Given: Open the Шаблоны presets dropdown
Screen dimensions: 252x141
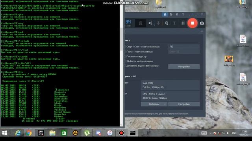Looking at the screenshot, I should 154,104.
